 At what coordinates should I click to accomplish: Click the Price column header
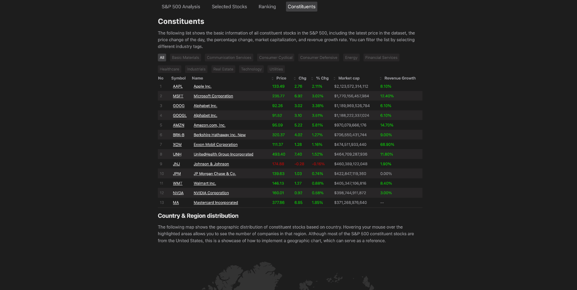tap(281, 78)
